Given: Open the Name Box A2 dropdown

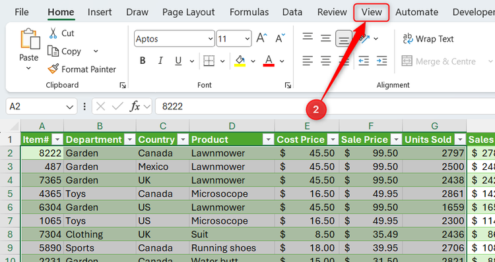Looking at the screenshot, I should point(69,107).
